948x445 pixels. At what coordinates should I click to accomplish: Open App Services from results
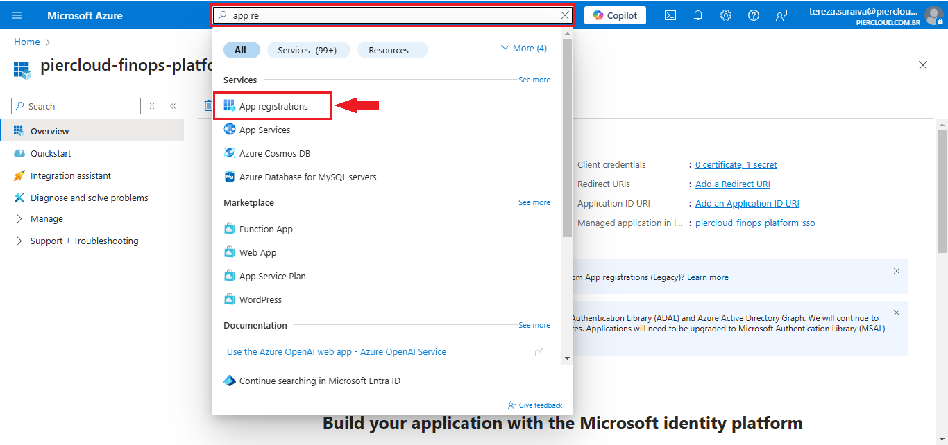pos(264,130)
